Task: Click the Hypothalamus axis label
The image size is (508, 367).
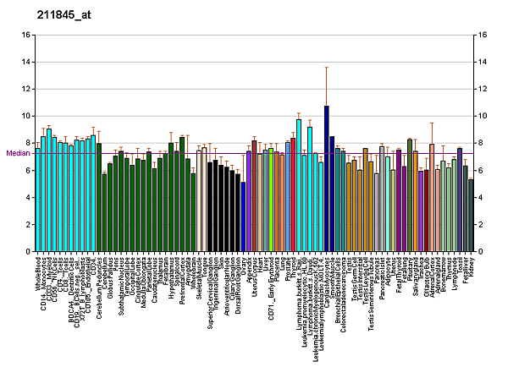Action: pos(171,277)
